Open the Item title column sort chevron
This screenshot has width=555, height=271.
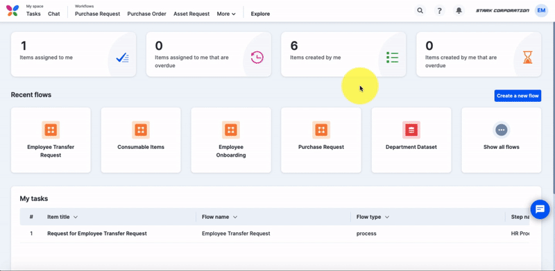coord(76,217)
